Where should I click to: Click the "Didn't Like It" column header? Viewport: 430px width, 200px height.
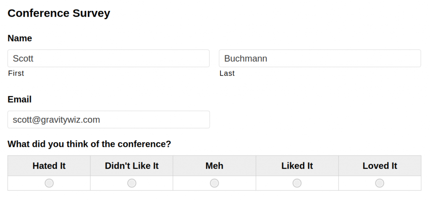(132, 166)
